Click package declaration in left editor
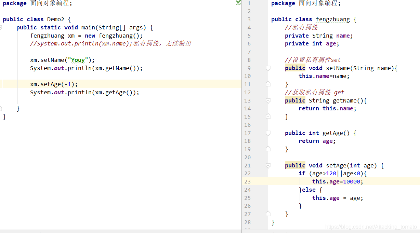Screen dimensions: 420x233 (37, 3)
